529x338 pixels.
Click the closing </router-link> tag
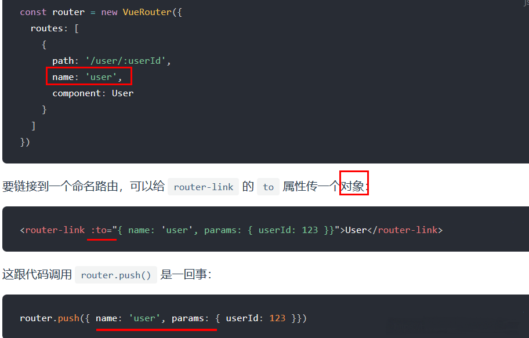click(x=405, y=230)
